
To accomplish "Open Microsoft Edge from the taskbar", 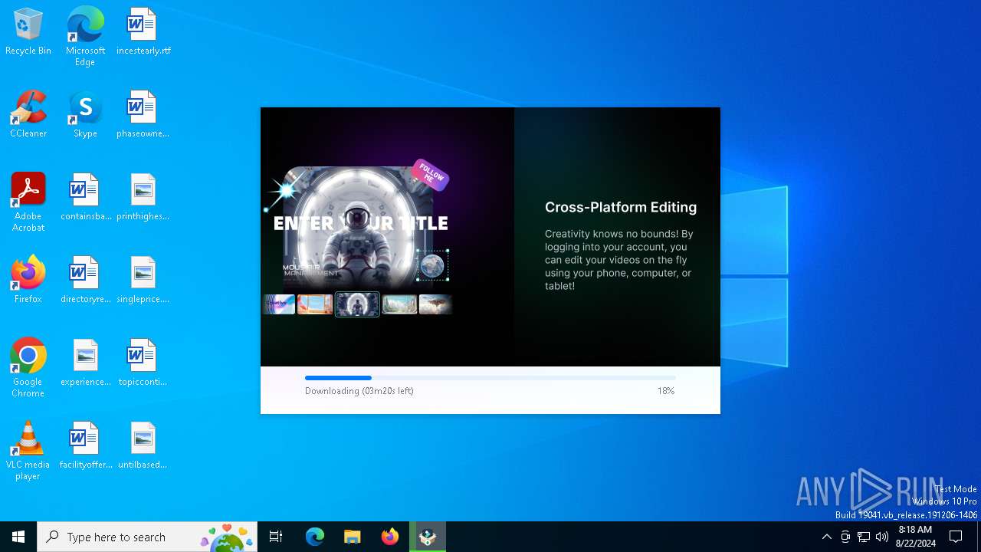I will coord(315,537).
